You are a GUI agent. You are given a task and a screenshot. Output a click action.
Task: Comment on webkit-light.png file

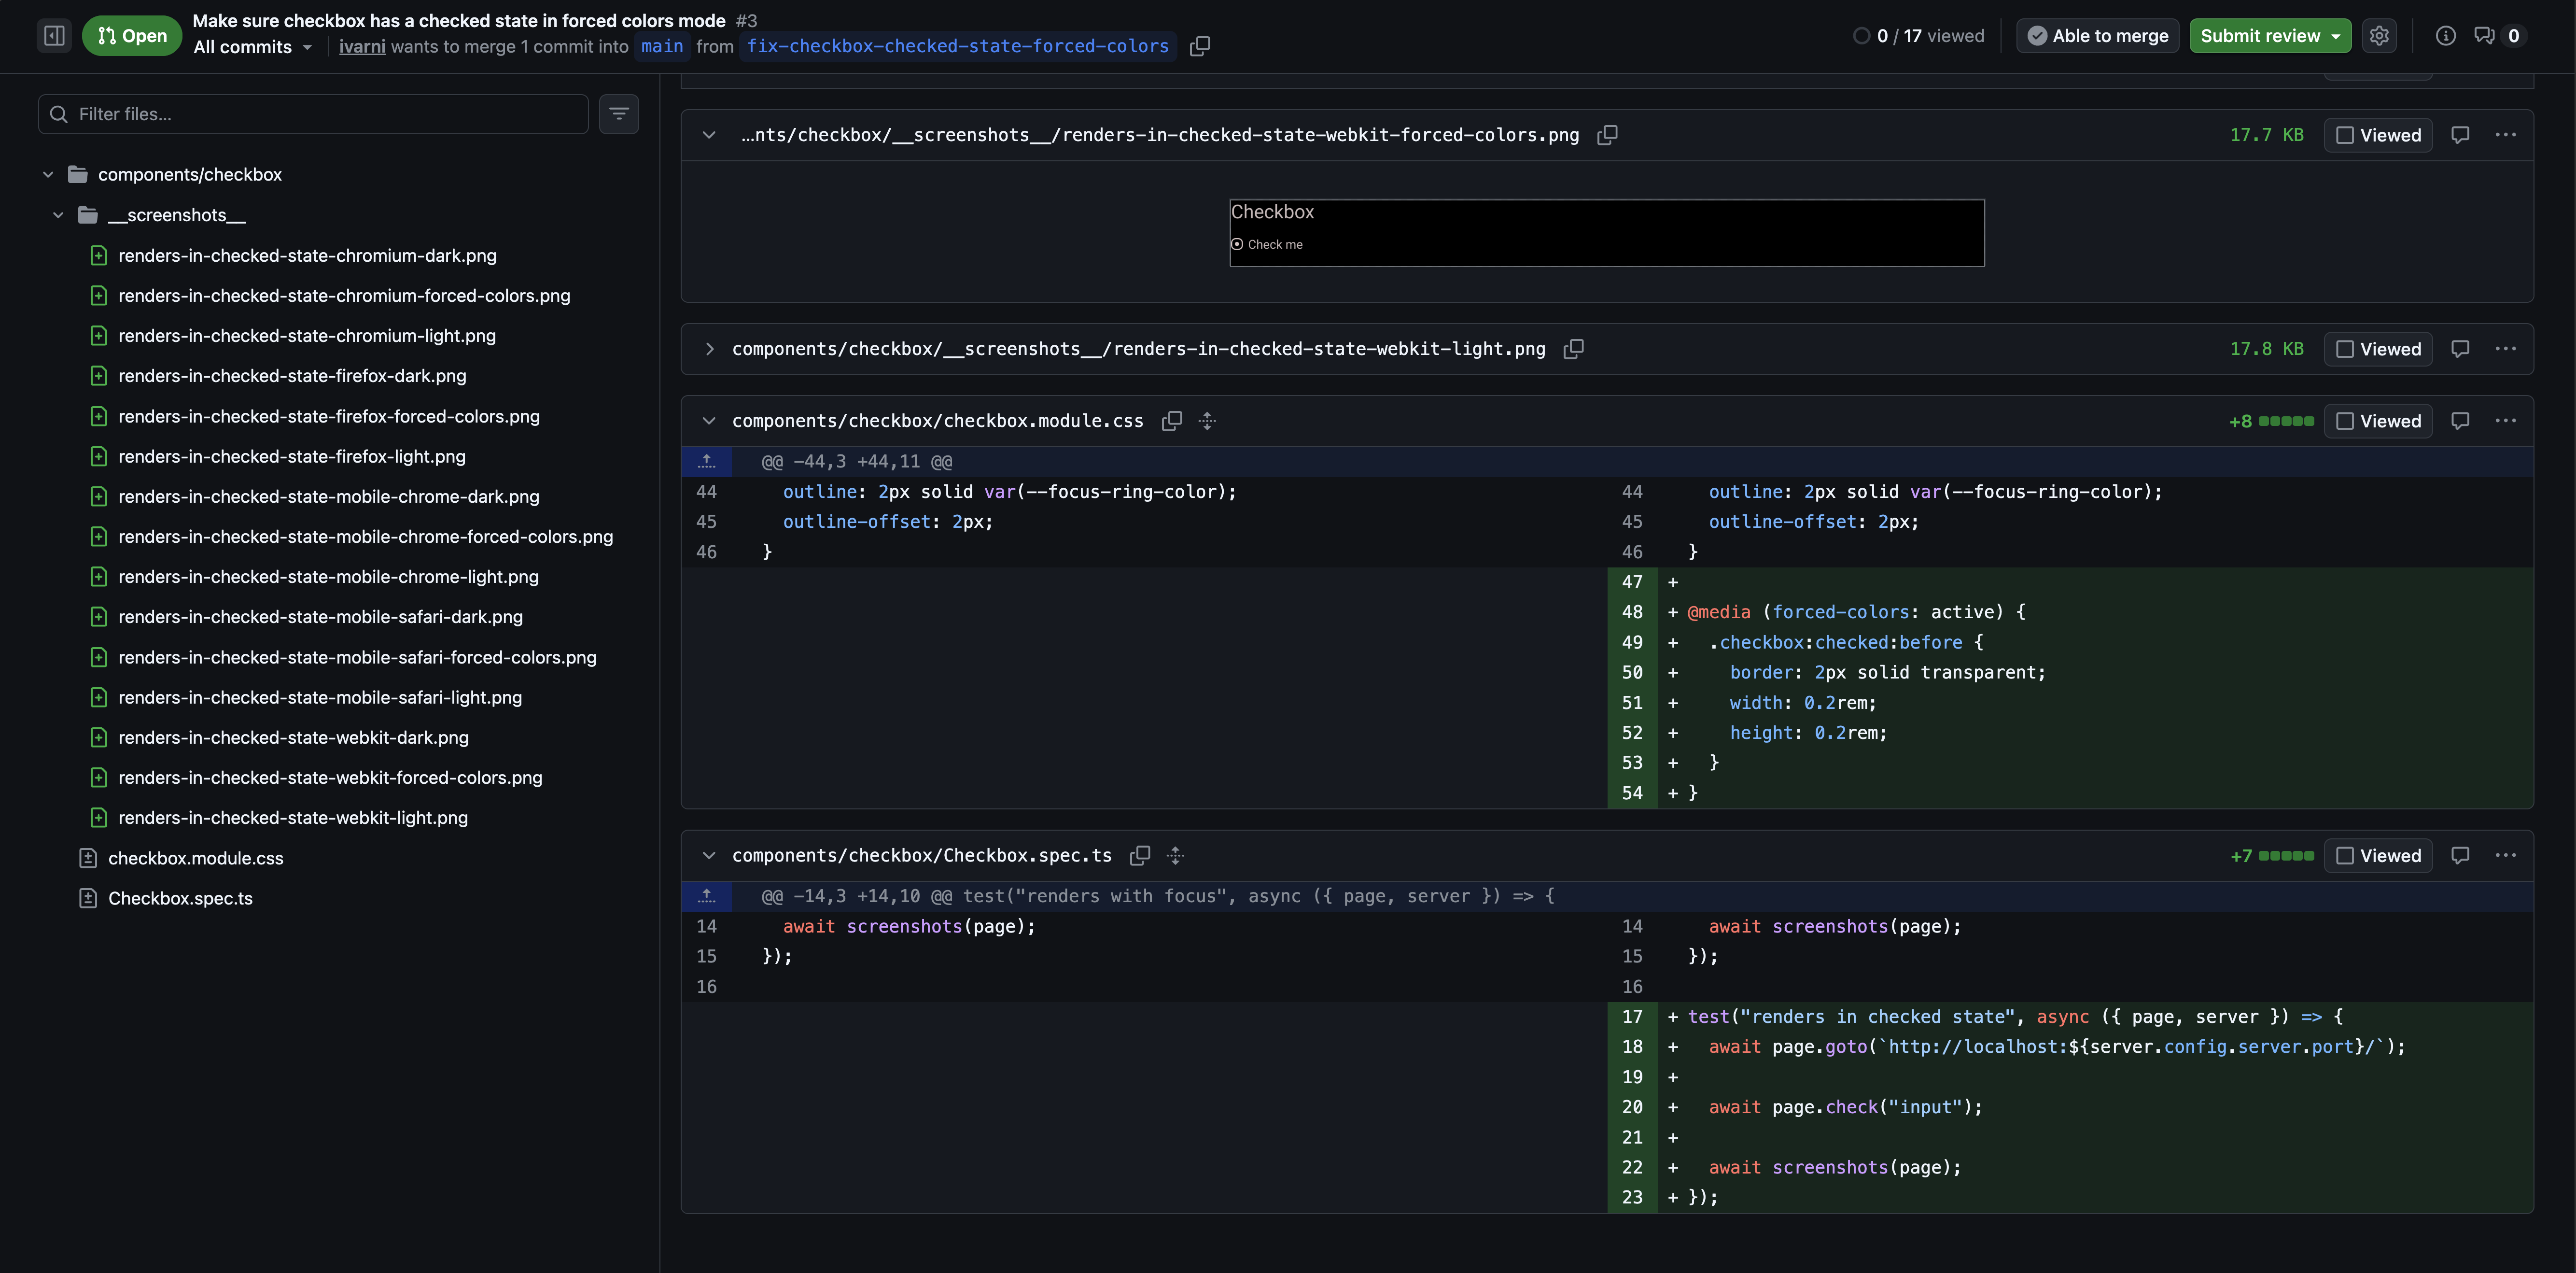[x=2460, y=349]
